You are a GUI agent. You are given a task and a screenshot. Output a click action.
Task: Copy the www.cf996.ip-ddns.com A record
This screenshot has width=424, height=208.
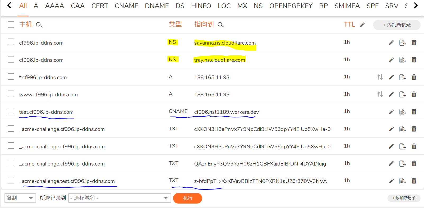tap(402, 94)
